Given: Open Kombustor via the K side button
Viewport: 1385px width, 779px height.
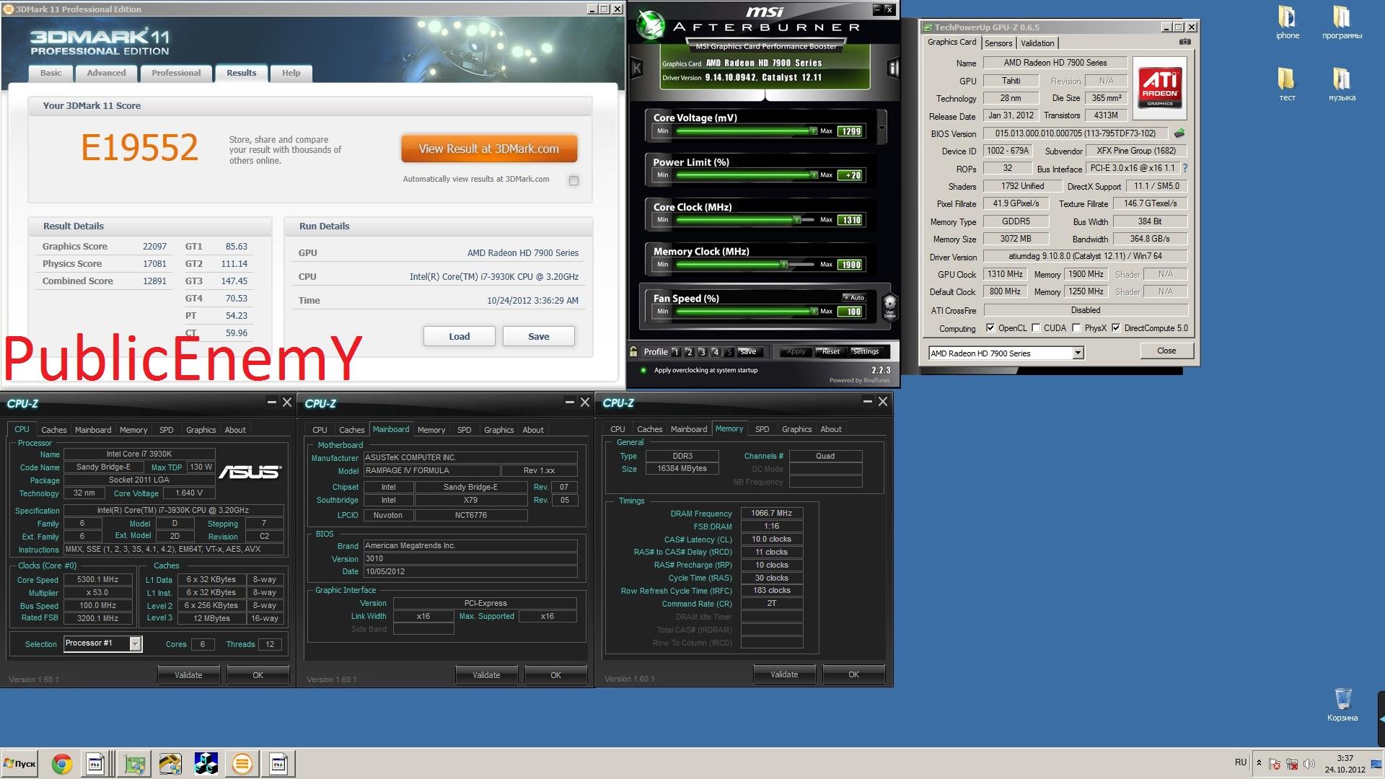Looking at the screenshot, I should point(636,69).
